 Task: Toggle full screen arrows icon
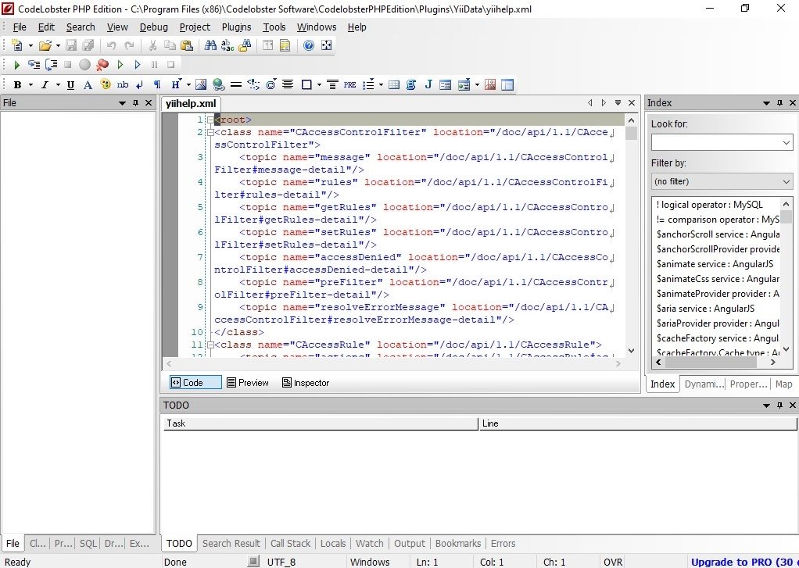pyautogui.click(x=326, y=45)
